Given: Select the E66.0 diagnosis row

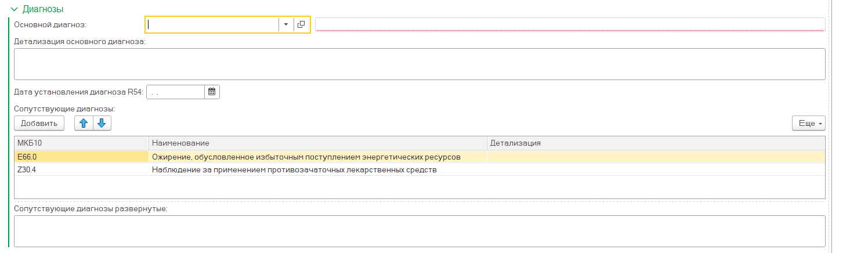Looking at the screenshot, I should click(x=81, y=156).
